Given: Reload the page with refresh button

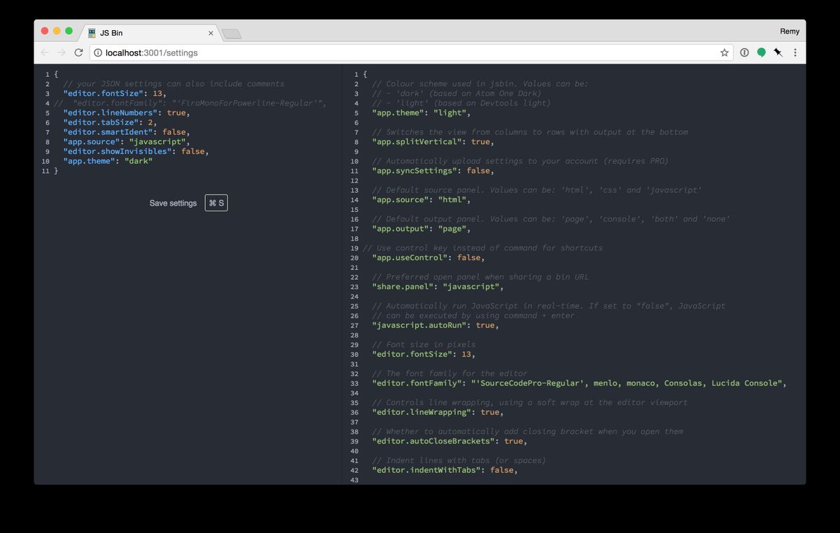Looking at the screenshot, I should pos(78,52).
